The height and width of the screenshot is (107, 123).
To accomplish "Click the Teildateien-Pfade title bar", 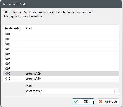I will coord(61,4).
